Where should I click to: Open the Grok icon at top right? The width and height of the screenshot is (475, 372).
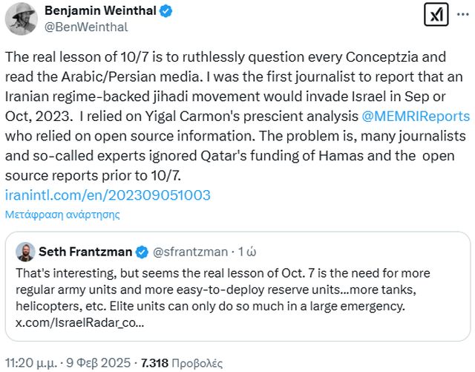(x=435, y=16)
